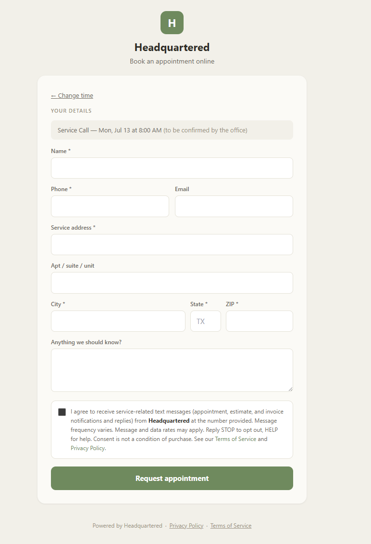Click the green H logo icon
371x544 pixels.
pyautogui.click(x=172, y=23)
